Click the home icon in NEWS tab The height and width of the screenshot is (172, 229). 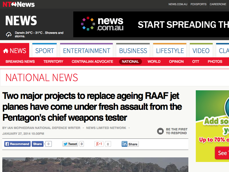(6, 51)
